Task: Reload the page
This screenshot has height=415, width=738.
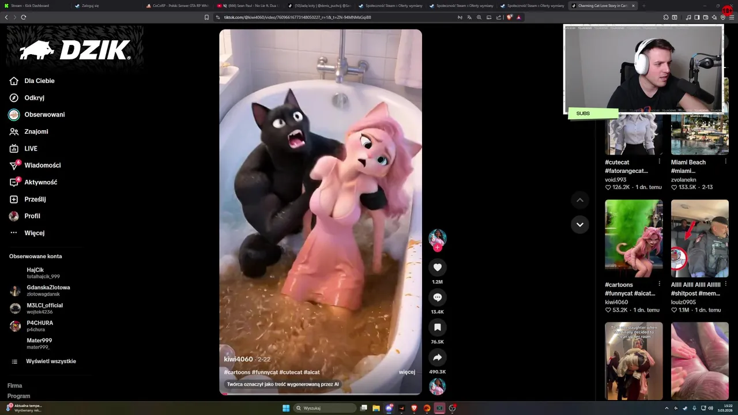Action: tap(24, 17)
